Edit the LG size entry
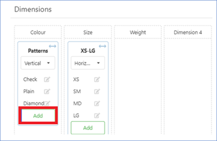Image resolution: width=217 pixels, height=141 pixels. click(x=97, y=115)
